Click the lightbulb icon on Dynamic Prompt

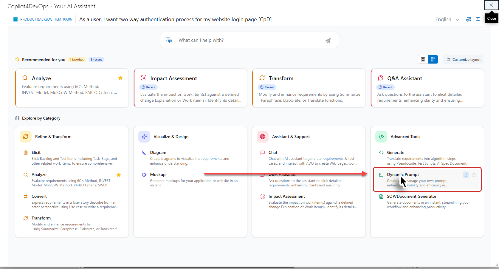[466, 175]
